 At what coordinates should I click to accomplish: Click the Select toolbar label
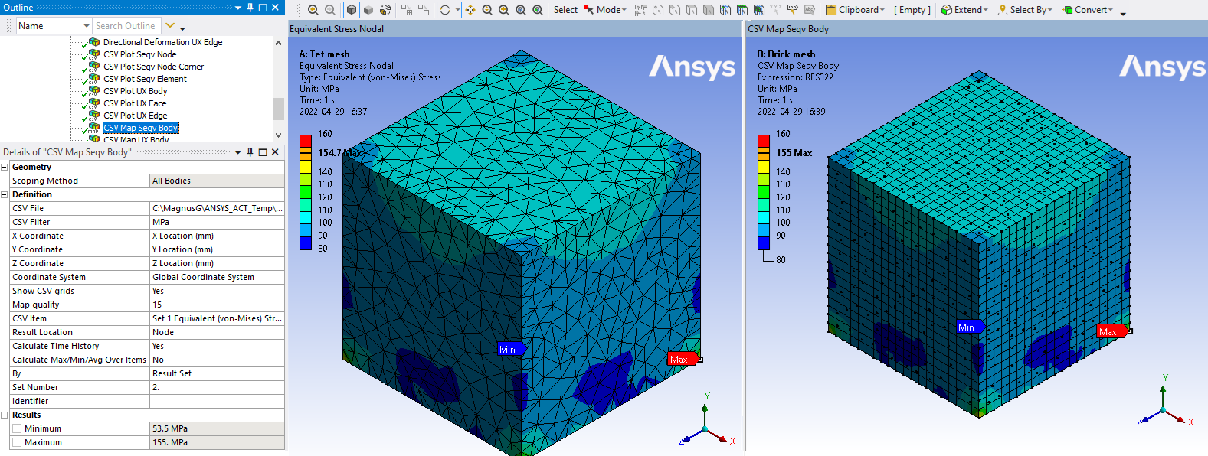565,10
